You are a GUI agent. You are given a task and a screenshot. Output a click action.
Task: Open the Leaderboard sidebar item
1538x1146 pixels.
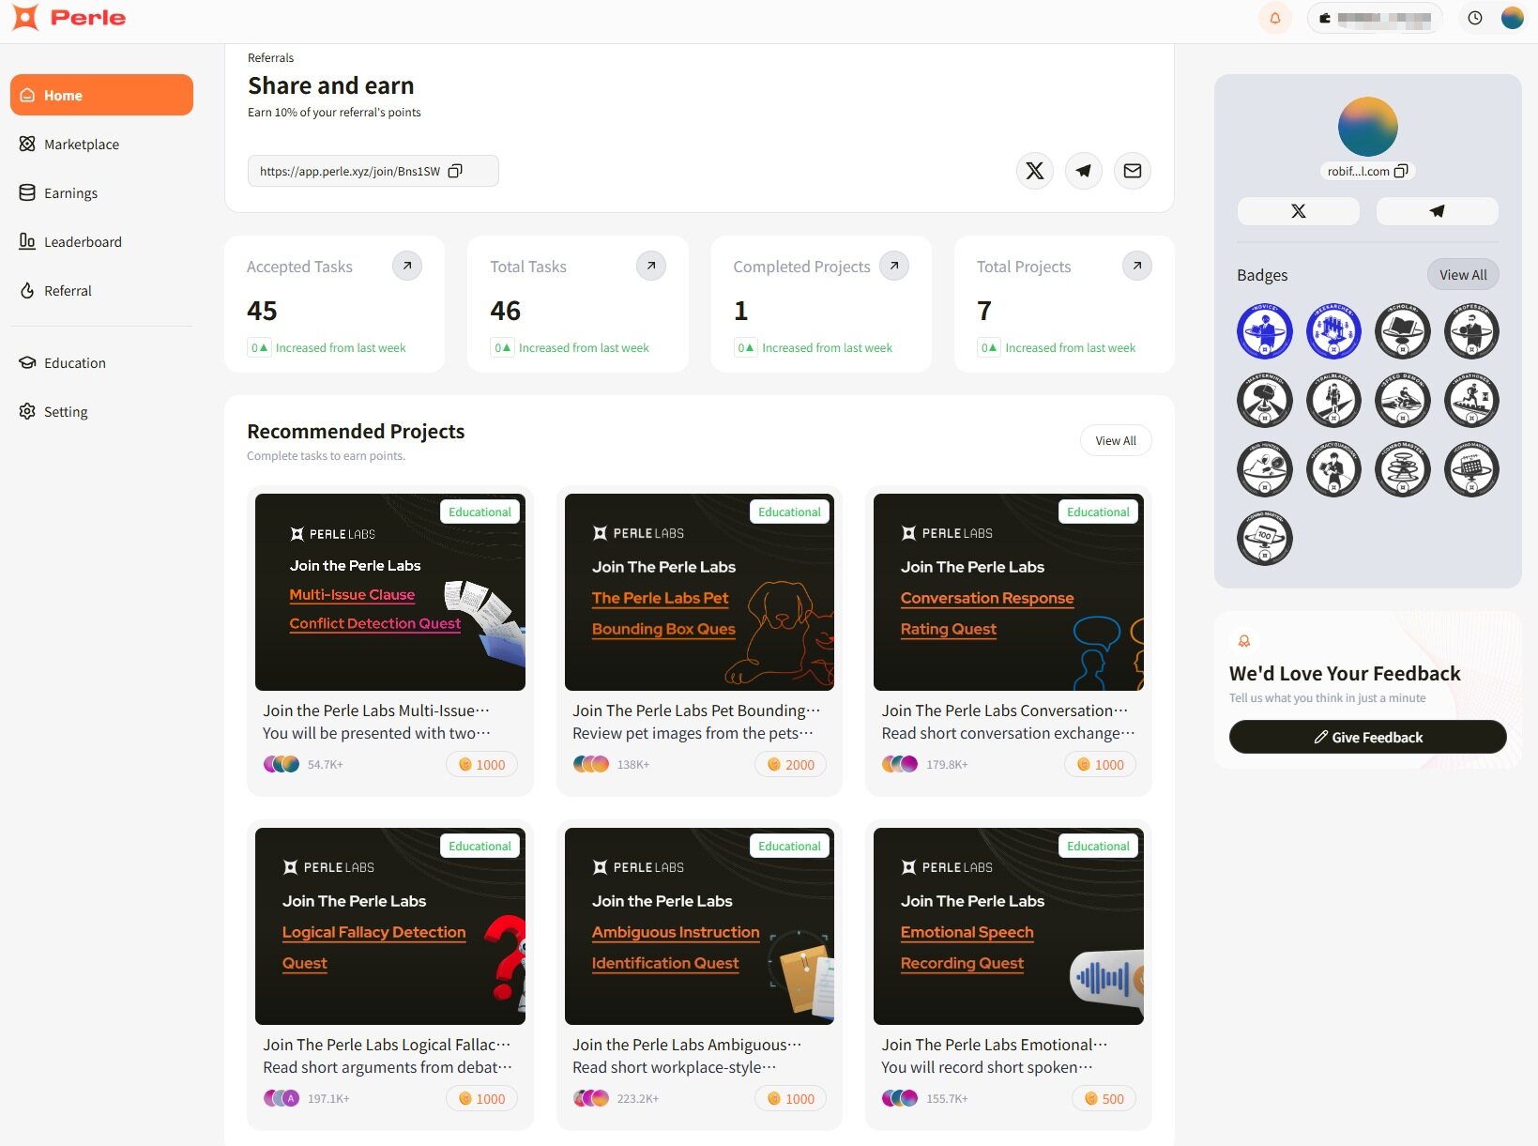(83, 242)
